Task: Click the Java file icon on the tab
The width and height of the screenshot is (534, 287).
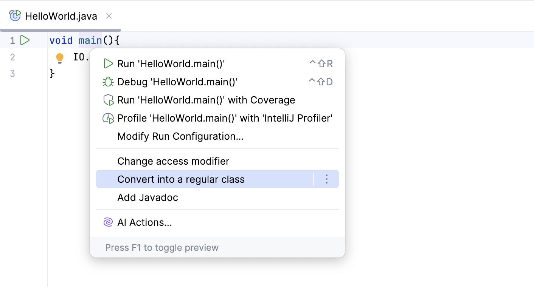Action: point(14,15)
